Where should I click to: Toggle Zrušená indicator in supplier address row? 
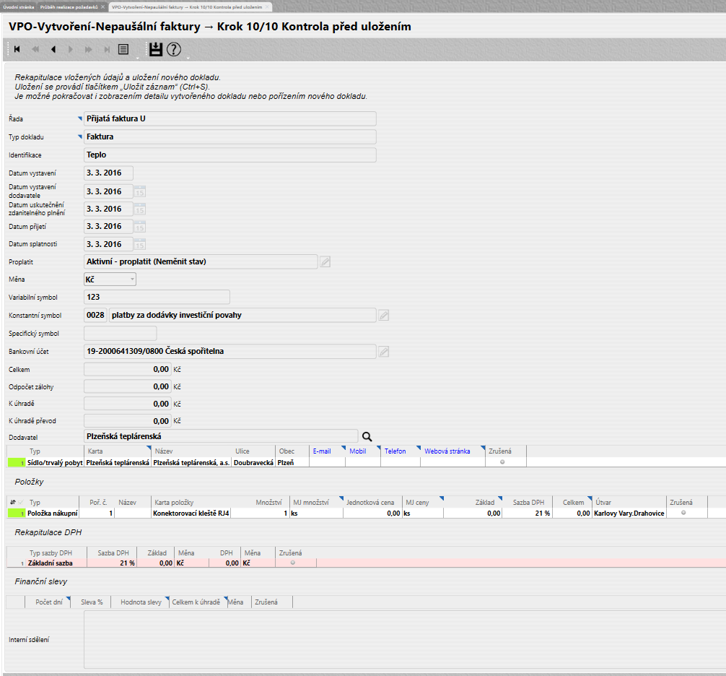point(502,461)
